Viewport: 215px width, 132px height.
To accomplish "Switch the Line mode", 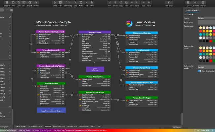I will [x=195, y=4].
